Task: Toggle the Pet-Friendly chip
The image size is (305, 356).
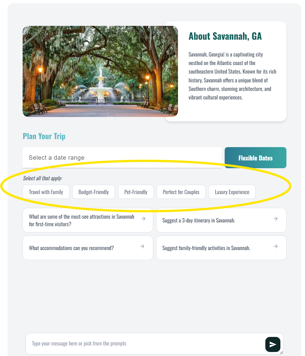Action: 136,192
